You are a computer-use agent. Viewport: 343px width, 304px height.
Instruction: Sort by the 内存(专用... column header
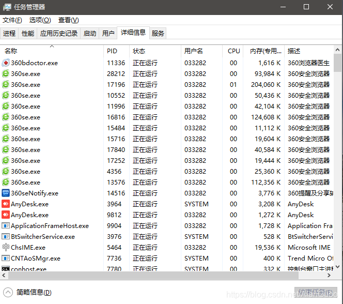point(263,51)
